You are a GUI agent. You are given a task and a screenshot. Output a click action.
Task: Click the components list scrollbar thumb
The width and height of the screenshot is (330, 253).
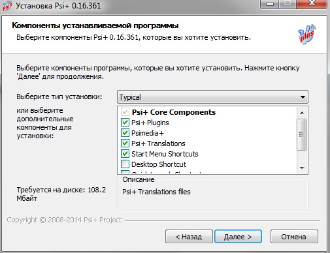click(x=302, y=134)
